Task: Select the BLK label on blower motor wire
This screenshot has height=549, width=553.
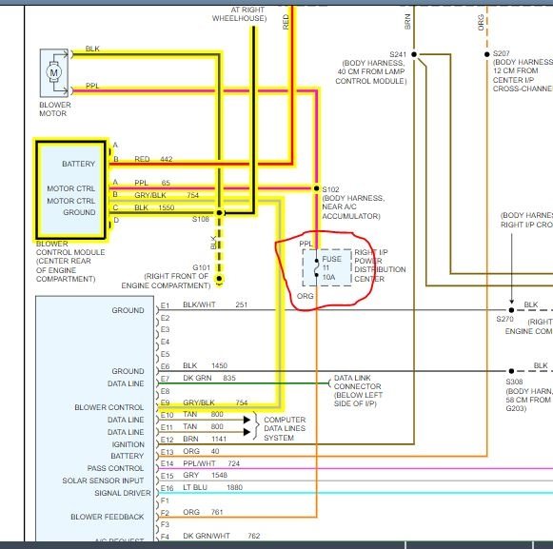Action: click(x=92, y=49)
